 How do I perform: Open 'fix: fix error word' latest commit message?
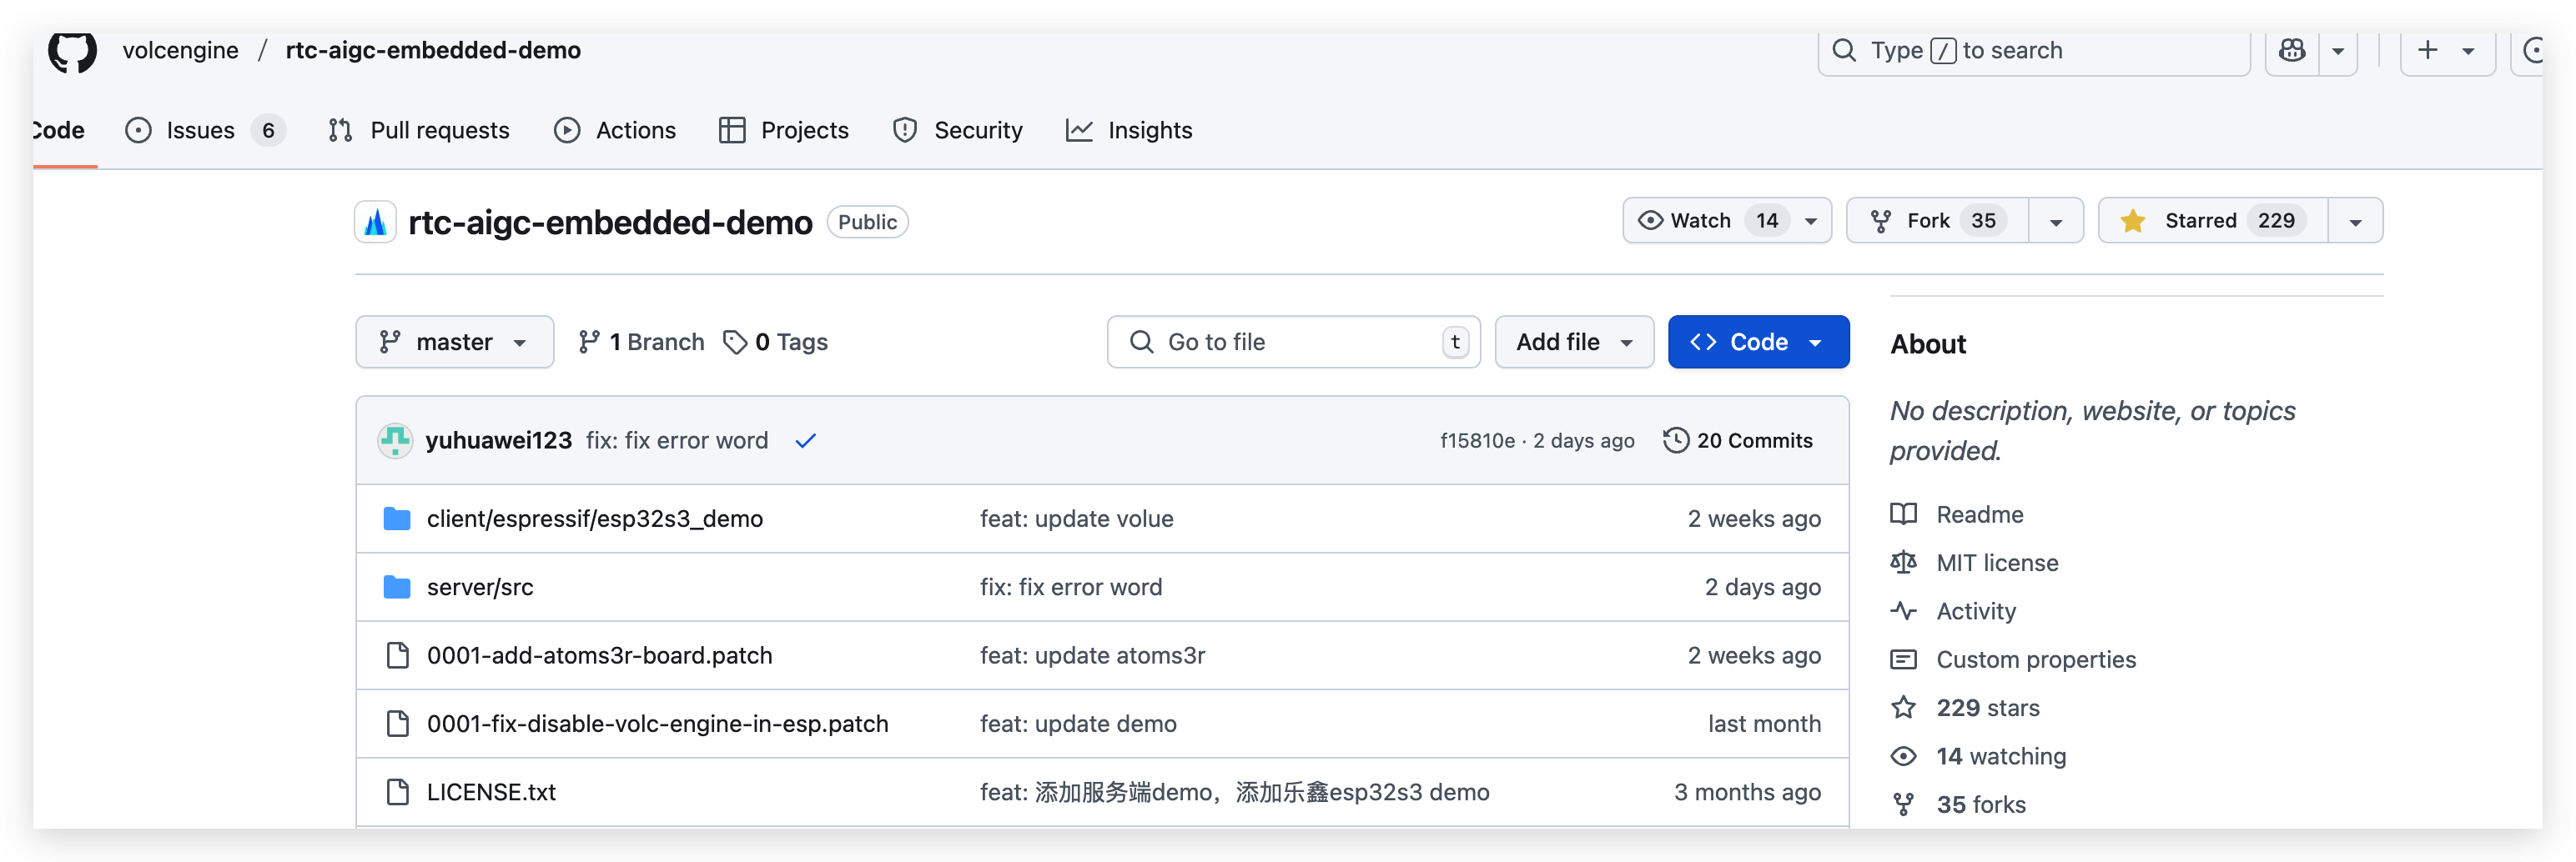(677, 440)
